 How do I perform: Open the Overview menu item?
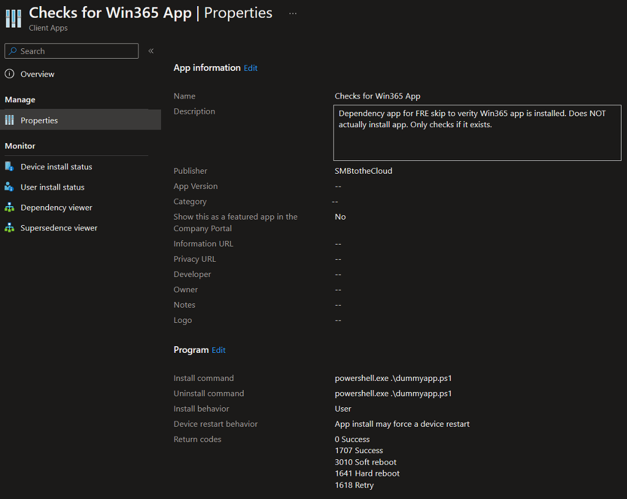tap(37, 74)
